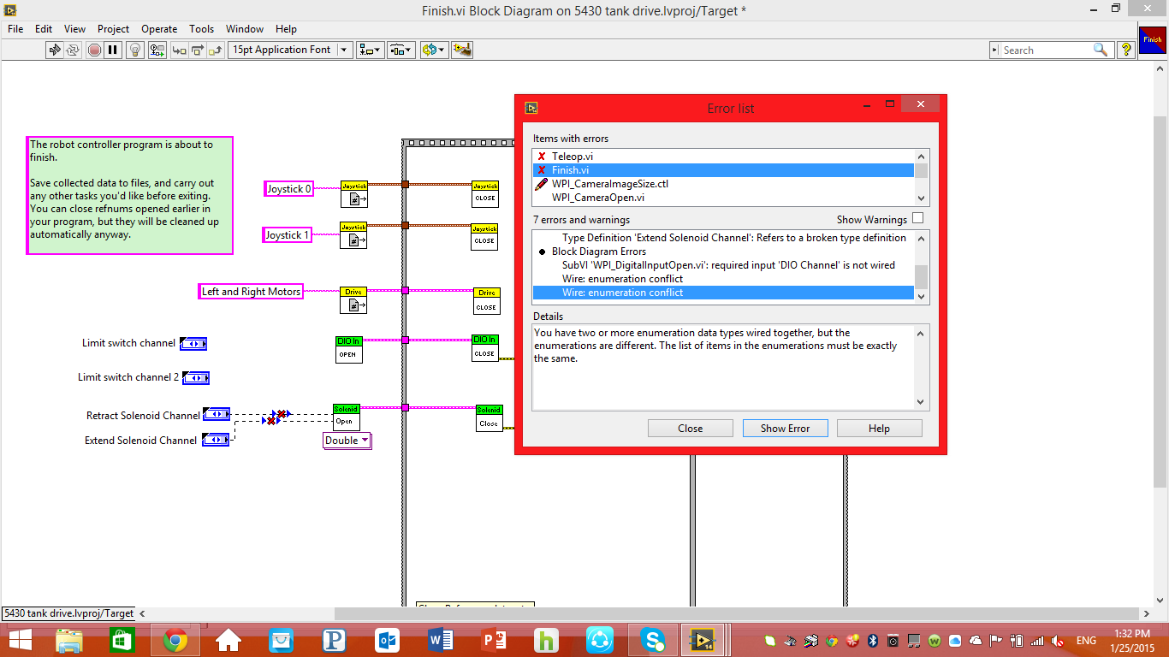Click the broken Run arrow button

[x=56, y=50]
